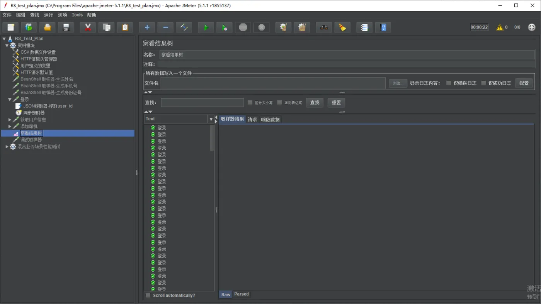Screen dimensions: 541x304
Task: Enable the 区分大小写 option
Action: pyautogui.click(x=250, y=103)
